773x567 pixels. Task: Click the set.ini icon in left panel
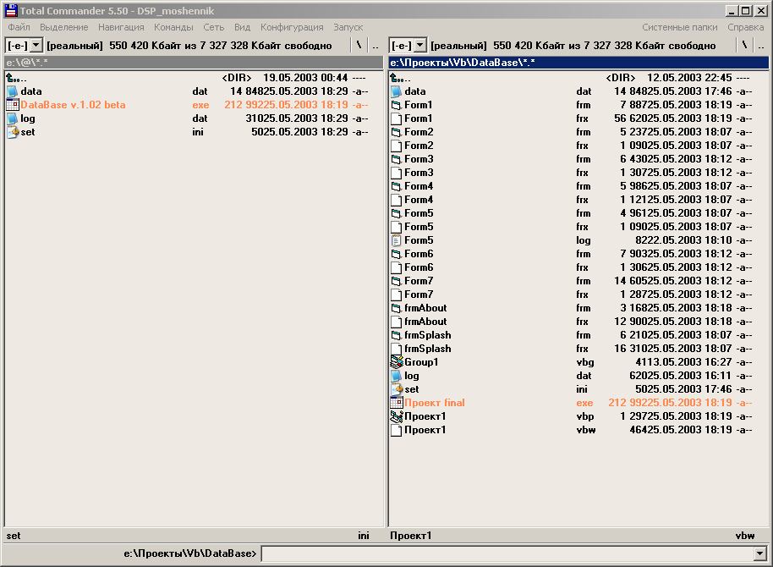tap(12, 132)
